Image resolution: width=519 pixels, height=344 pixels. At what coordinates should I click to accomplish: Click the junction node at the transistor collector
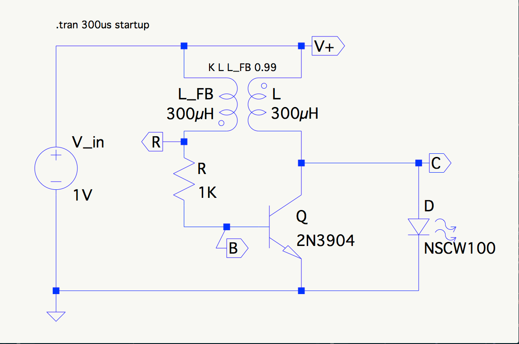pyautogui.click(x=301, y=163)
